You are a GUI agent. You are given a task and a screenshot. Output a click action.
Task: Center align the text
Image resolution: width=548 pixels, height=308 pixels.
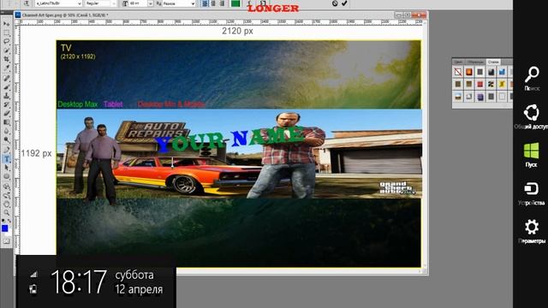pos(213,3)
